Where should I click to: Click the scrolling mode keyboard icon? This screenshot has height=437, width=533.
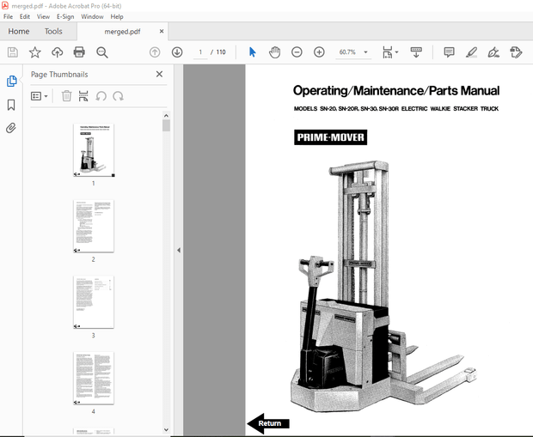coord(416,52)
